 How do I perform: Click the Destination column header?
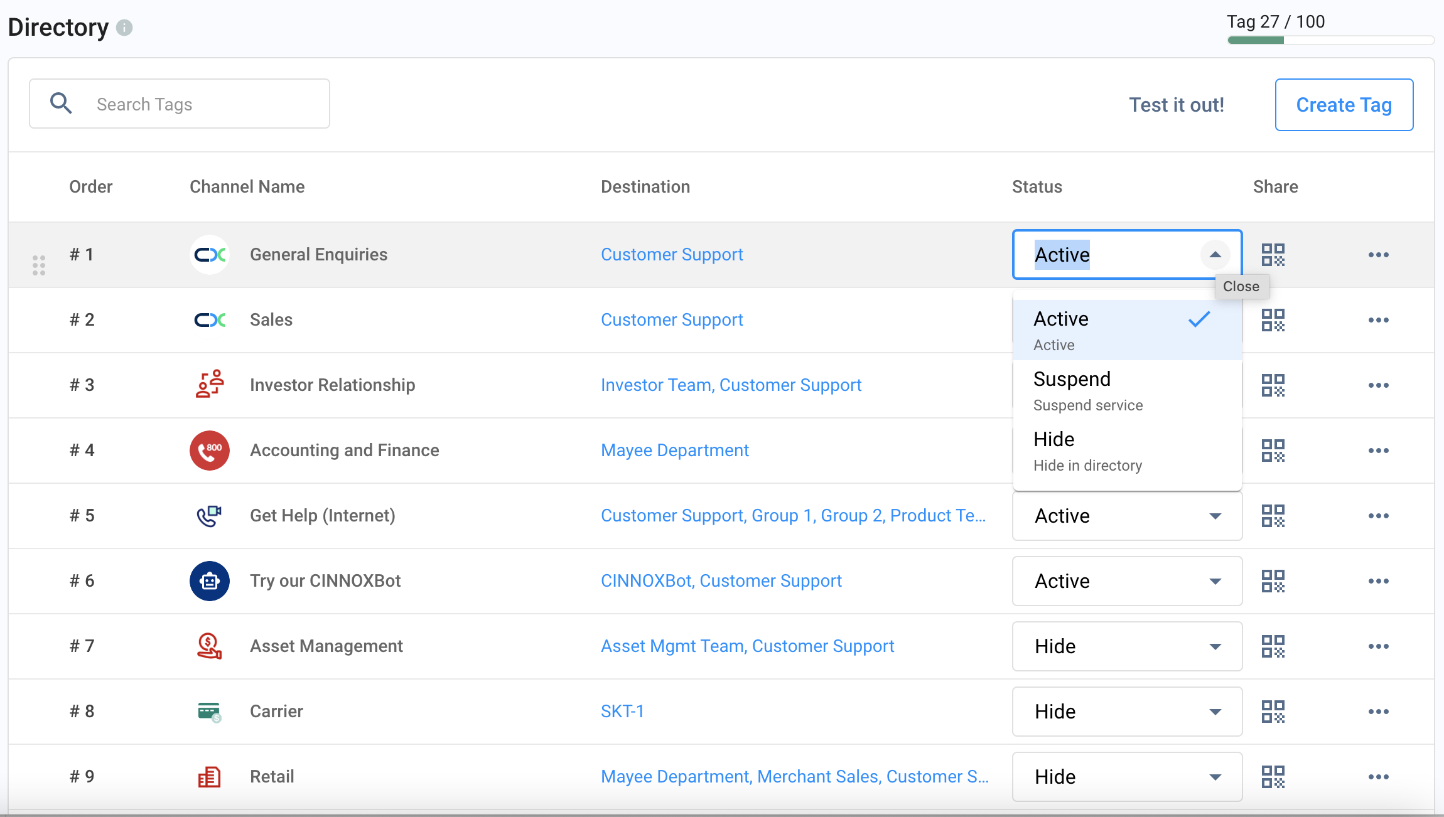click(645, 187)
